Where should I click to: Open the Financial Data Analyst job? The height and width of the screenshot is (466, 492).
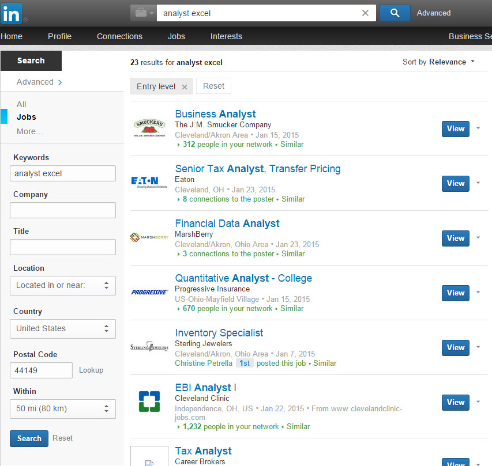pos(227,223)
